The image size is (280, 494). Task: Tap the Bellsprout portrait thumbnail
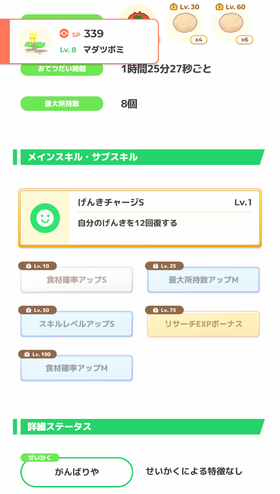[34, 41]
